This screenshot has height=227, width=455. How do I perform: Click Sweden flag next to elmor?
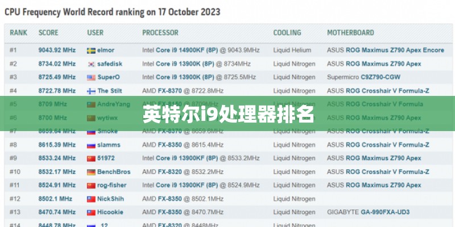pos(91,51)
